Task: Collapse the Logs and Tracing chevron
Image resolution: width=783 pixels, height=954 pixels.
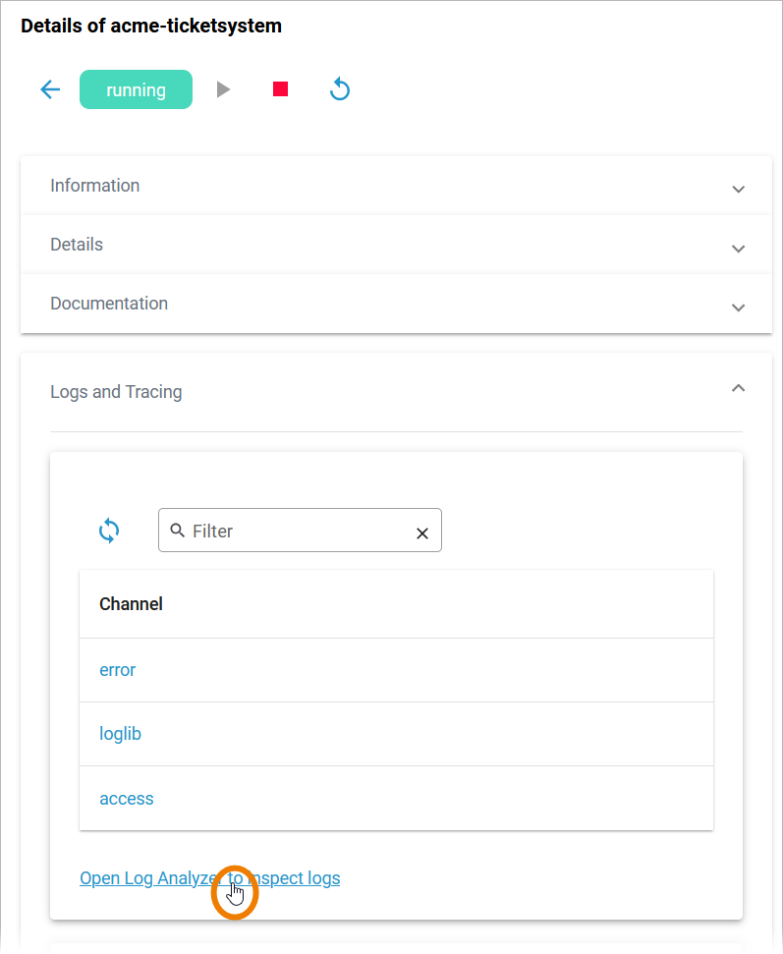Action: point(739,388)
